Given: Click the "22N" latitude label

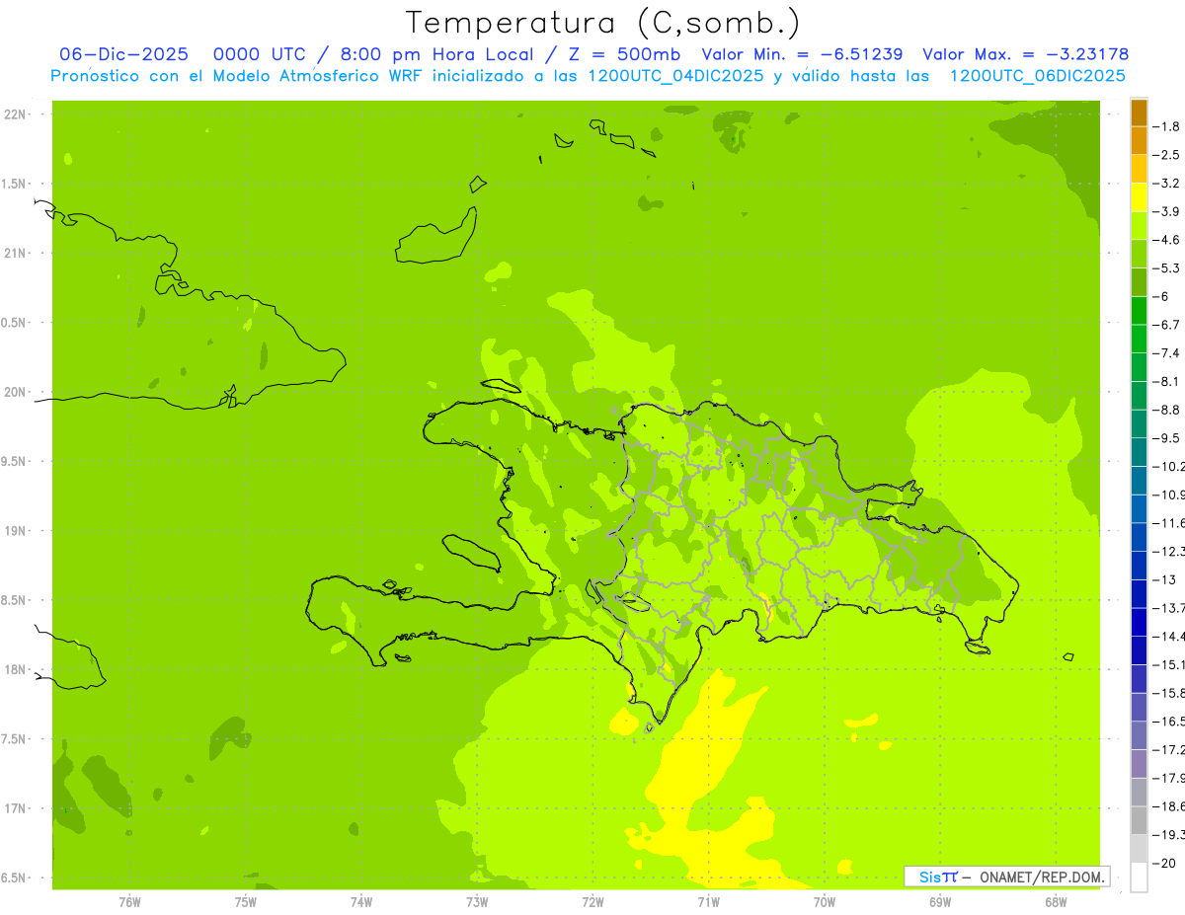Looking at the screenshot, I should [15, 114].
